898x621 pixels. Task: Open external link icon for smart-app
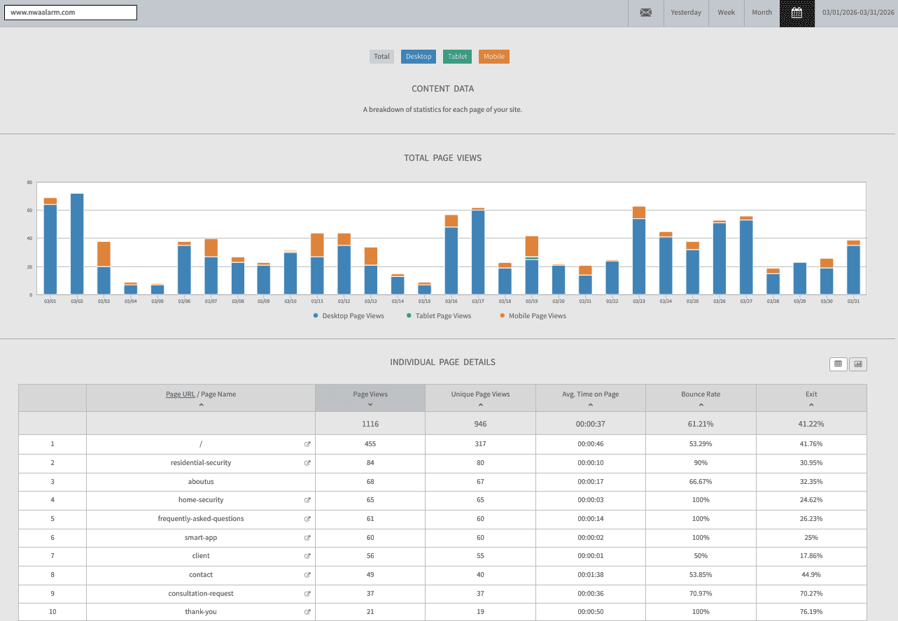coord(307,538)
